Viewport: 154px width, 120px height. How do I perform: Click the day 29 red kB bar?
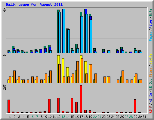(x=135, y=106)
